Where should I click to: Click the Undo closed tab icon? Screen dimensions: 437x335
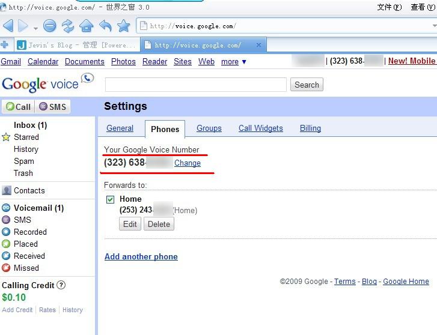click(x=105, y=26)
